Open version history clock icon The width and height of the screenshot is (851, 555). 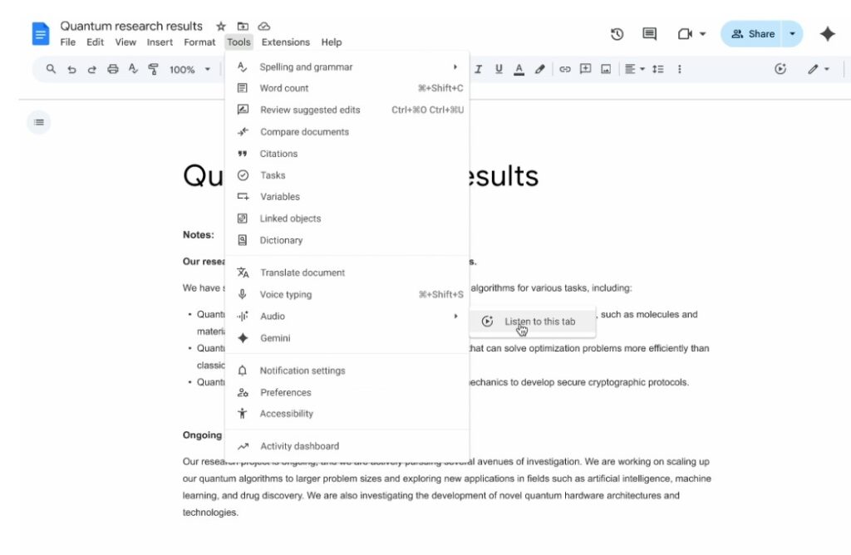pos(617,34)
